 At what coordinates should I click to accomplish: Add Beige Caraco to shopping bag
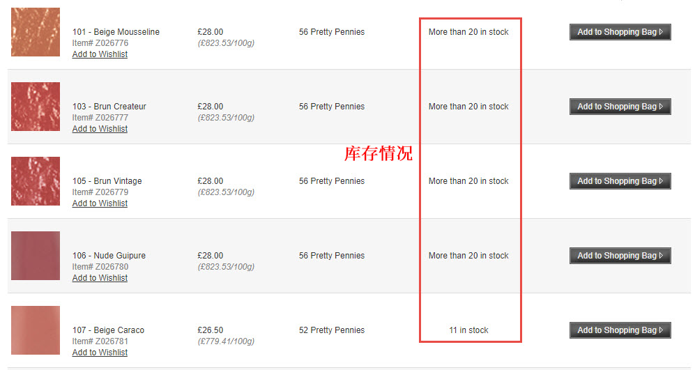point(620,330)
